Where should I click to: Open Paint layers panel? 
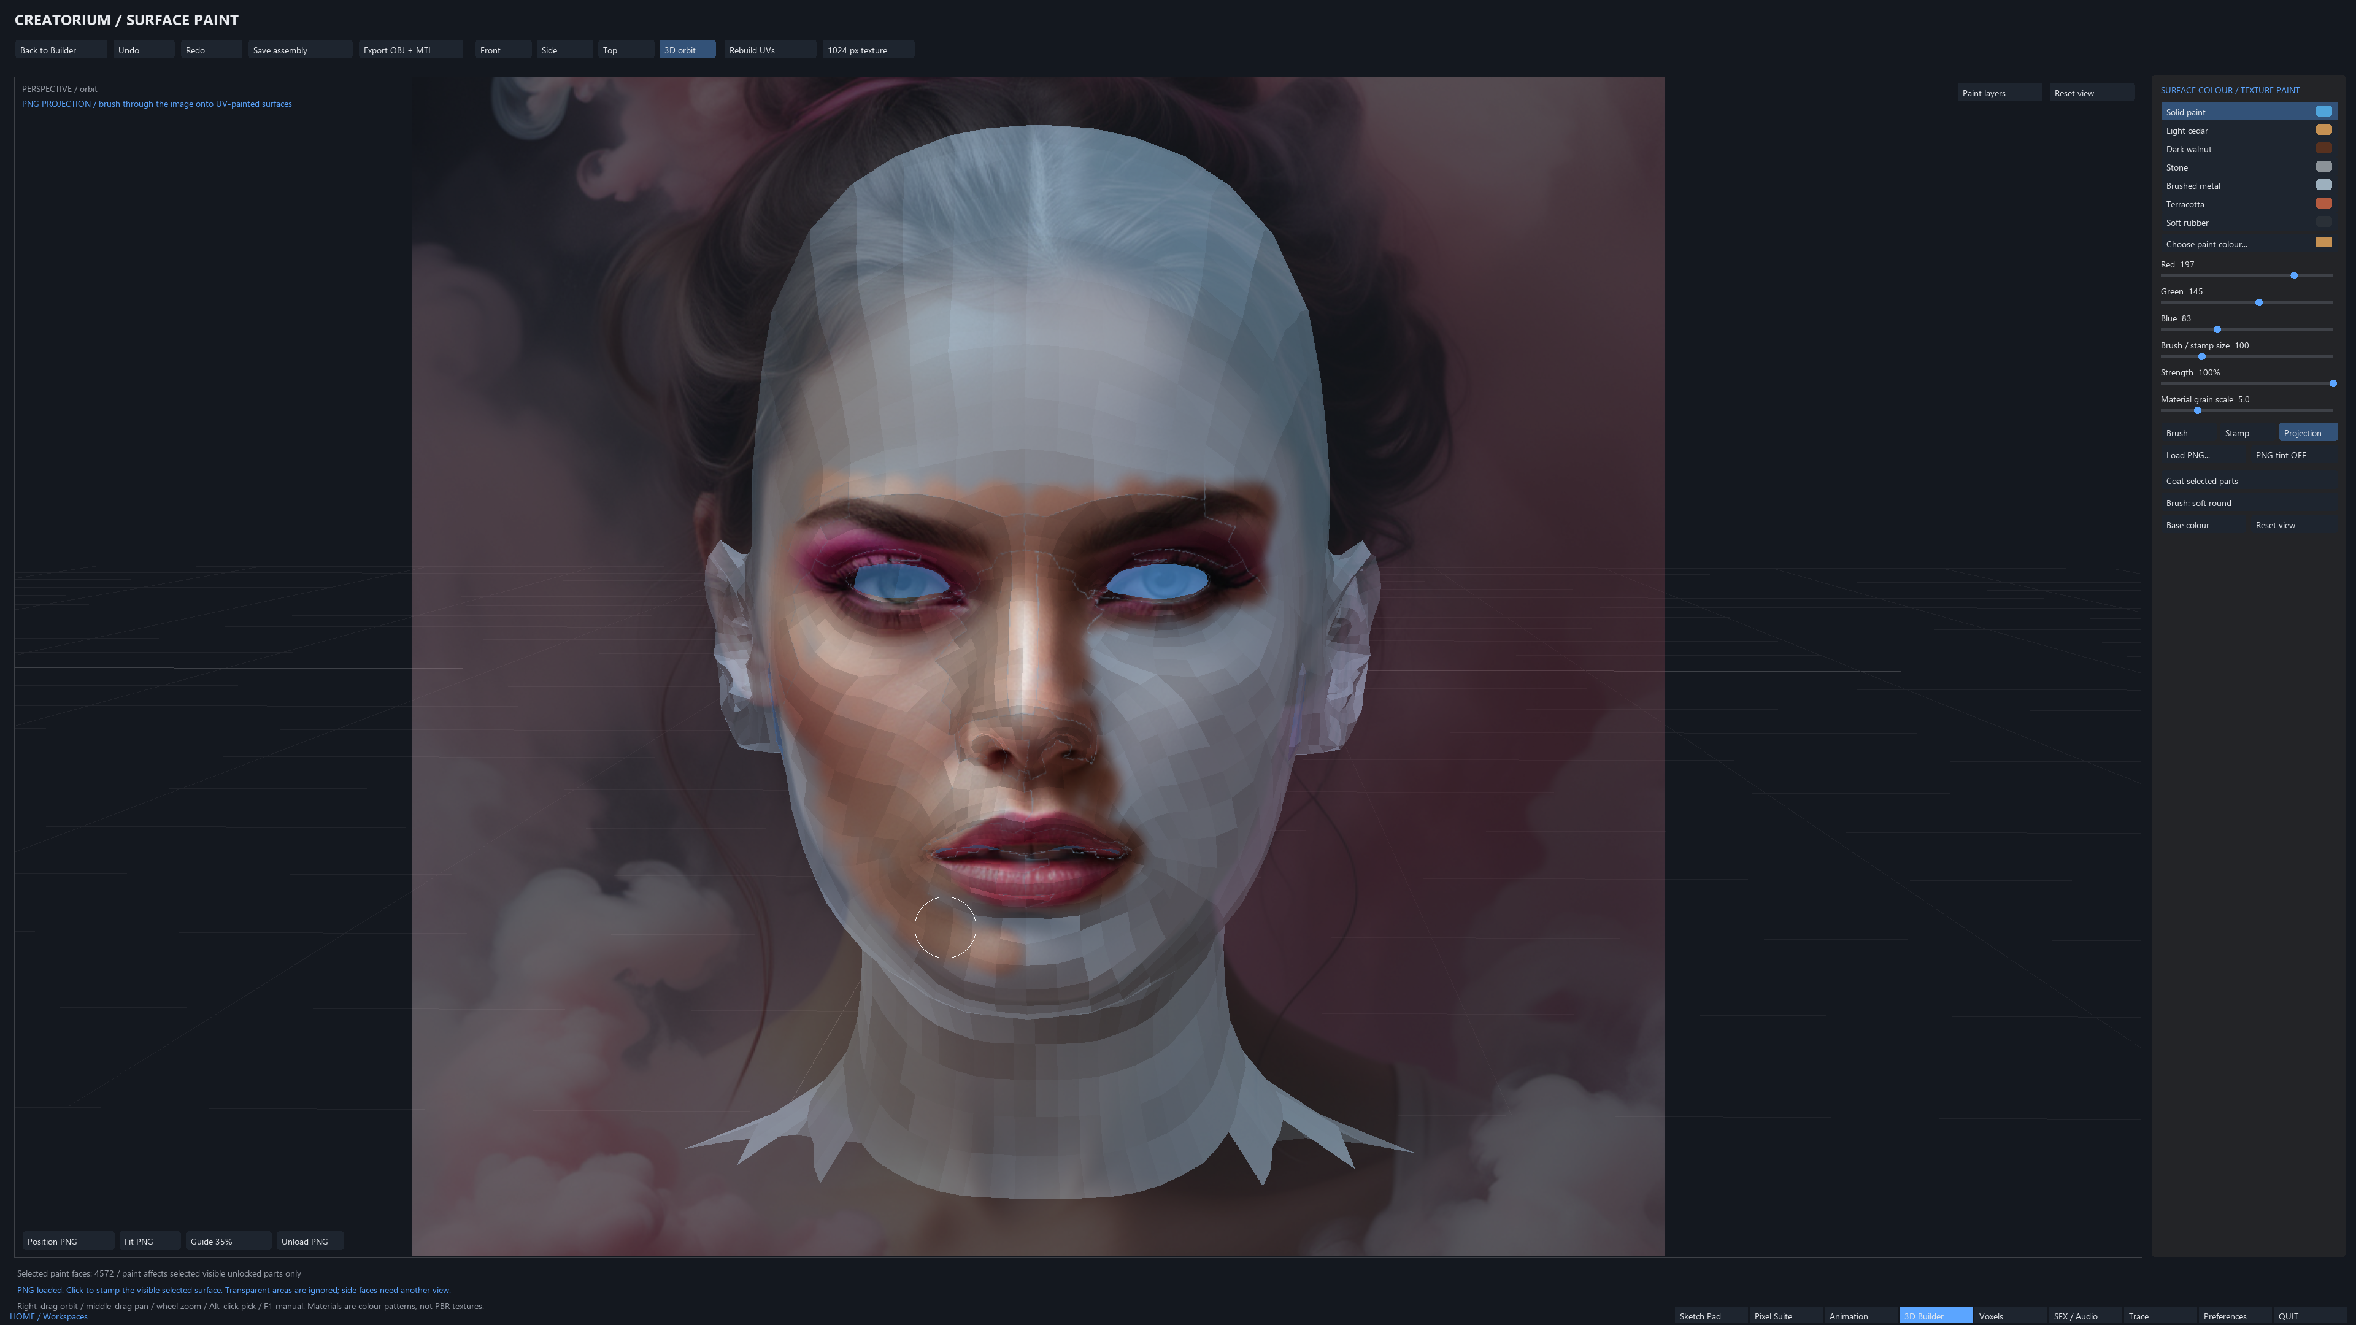pyautogui.click(x=2000, y=93)
